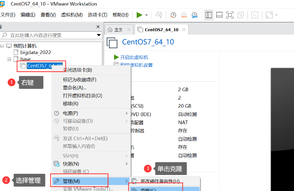The height and width of the screenshot is (191, 294).
Task: Collapse the base folder tree node
Action: [x=9, y=59]
